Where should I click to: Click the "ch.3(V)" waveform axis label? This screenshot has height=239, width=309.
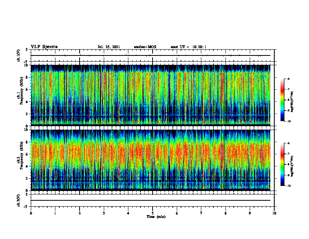(x=19, y=200)
